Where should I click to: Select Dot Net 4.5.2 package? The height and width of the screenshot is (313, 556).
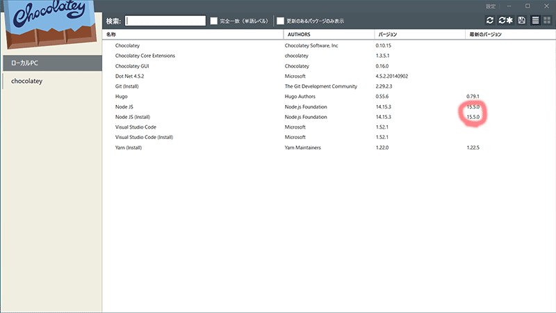point(129,76)
